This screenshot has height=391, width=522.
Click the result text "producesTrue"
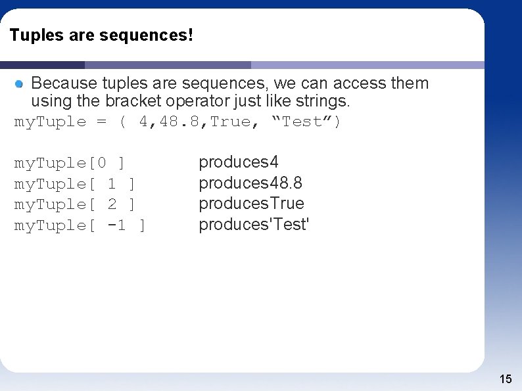251,204
